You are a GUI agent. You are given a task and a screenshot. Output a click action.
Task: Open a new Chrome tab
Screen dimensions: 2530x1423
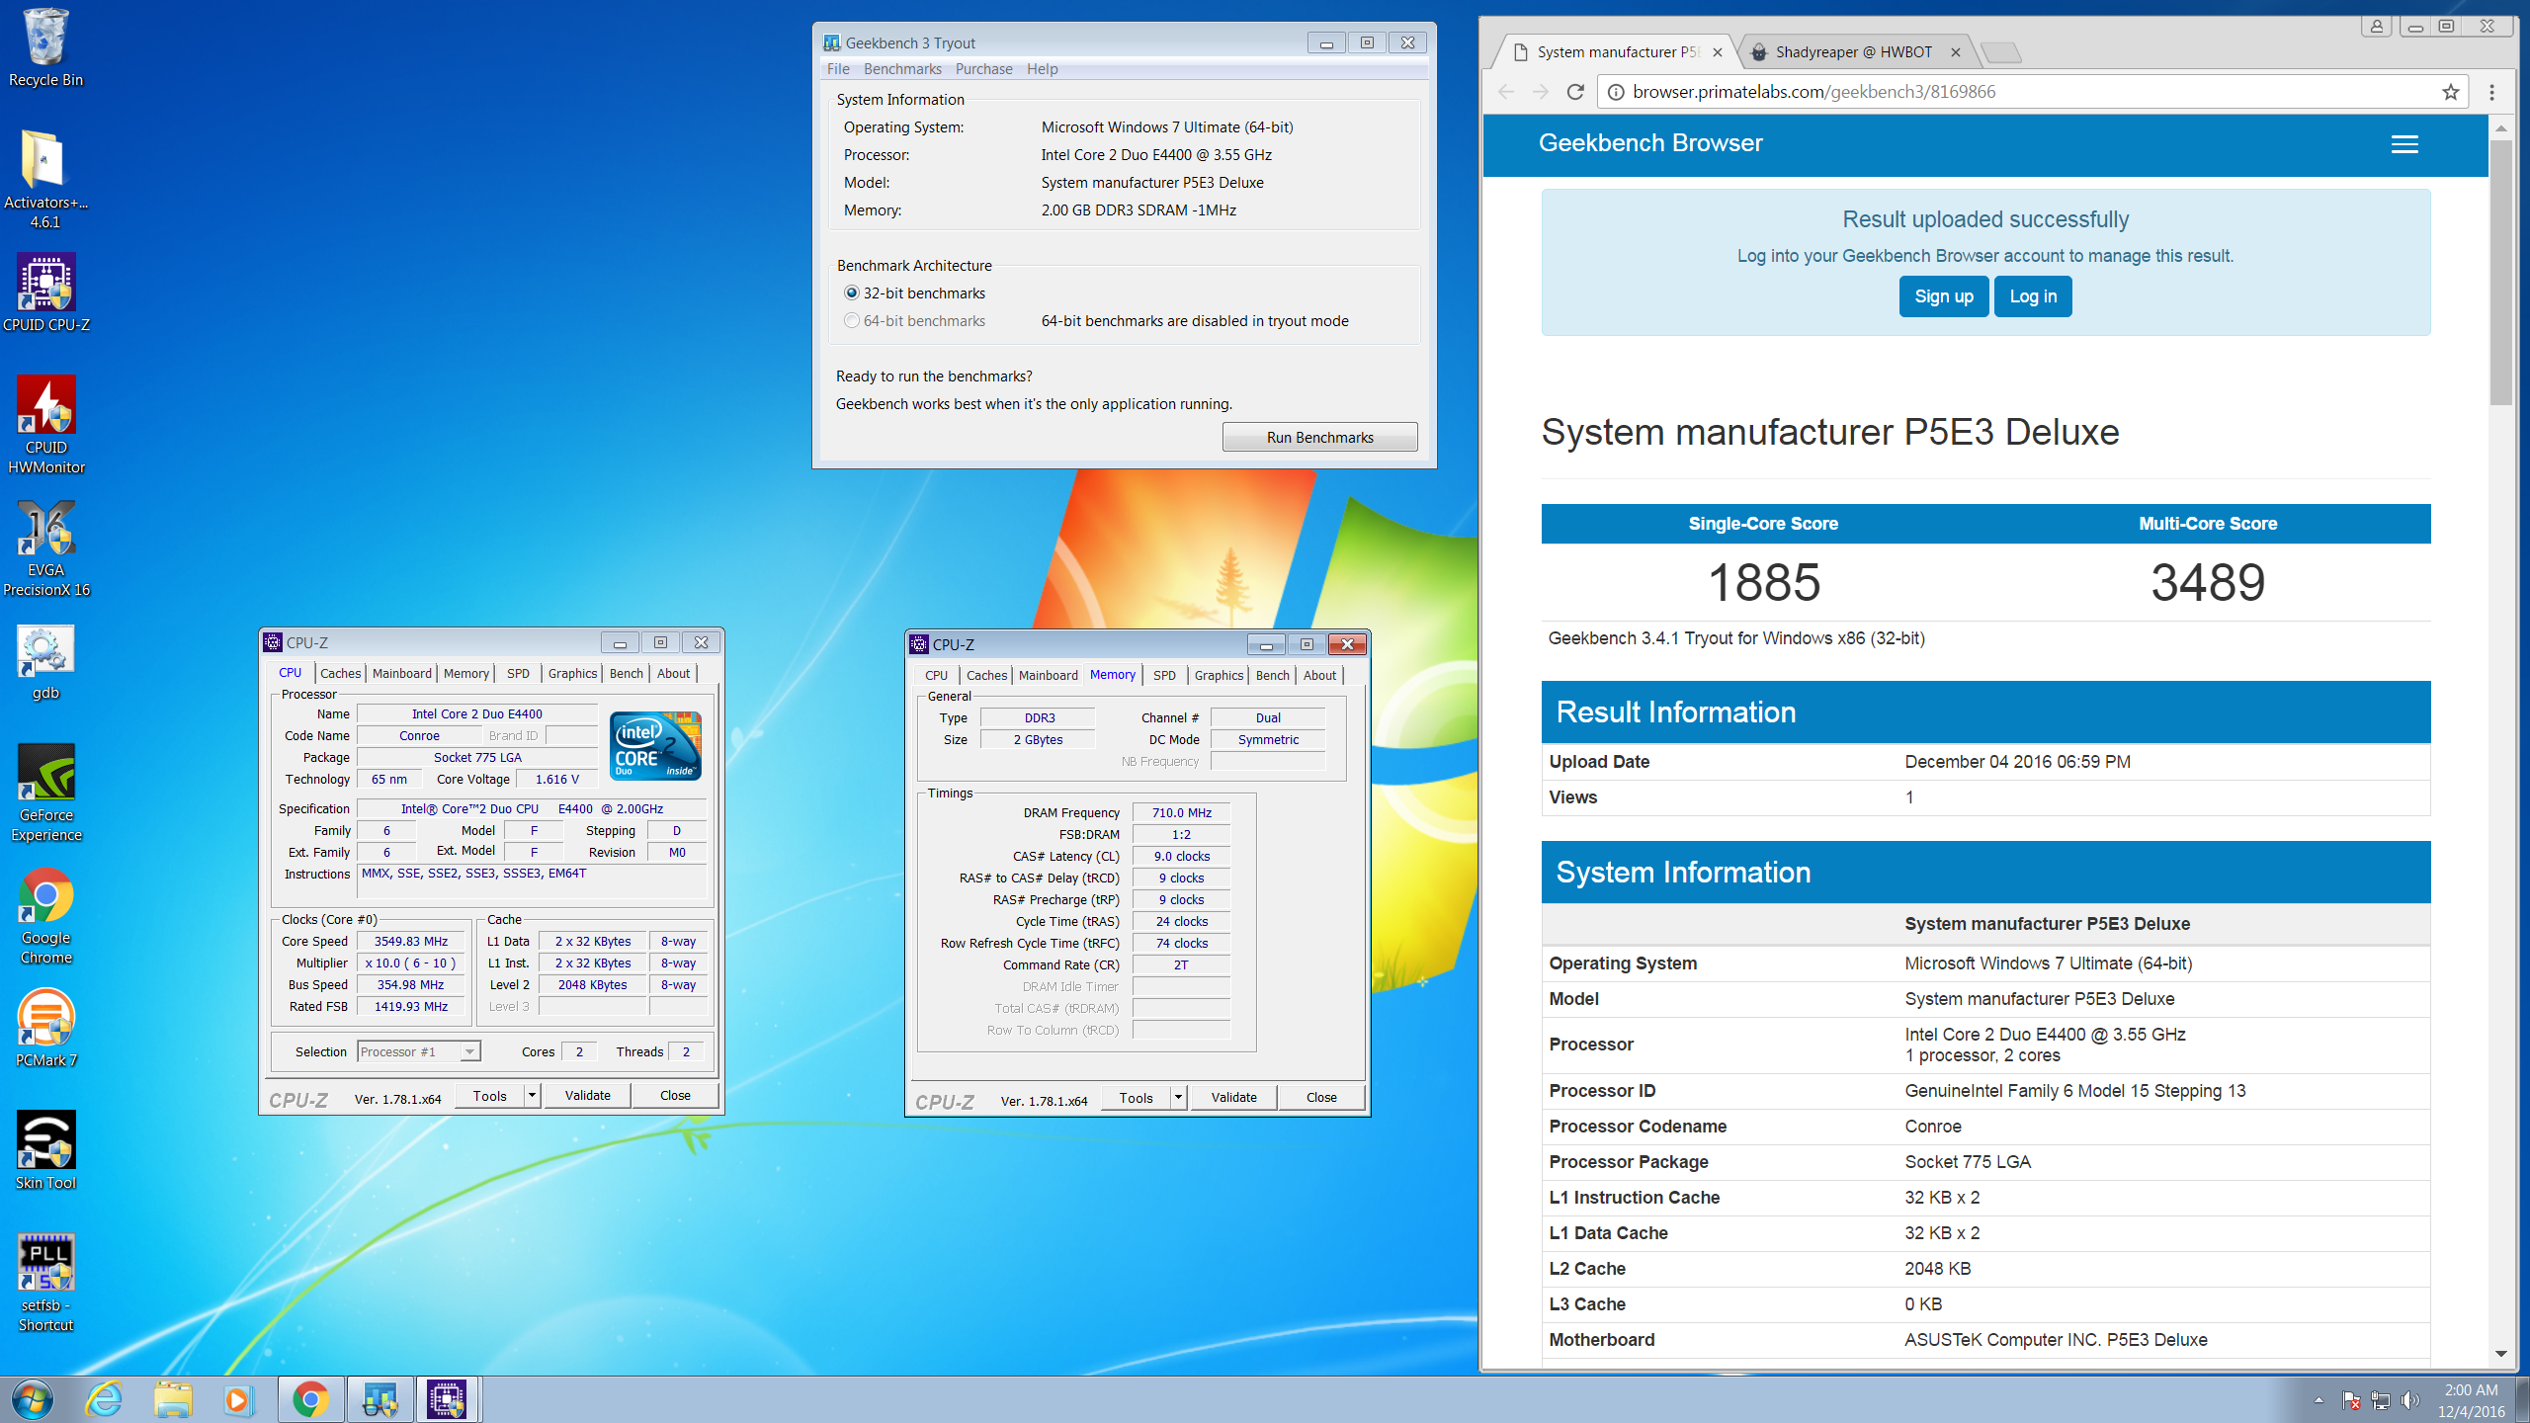click(x=2000, y=51)
